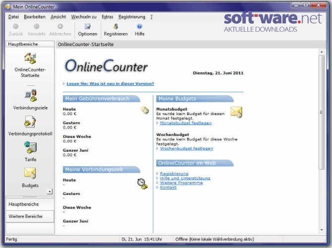Open the Ansicht menu
The image size is (332, 248).
58,17
